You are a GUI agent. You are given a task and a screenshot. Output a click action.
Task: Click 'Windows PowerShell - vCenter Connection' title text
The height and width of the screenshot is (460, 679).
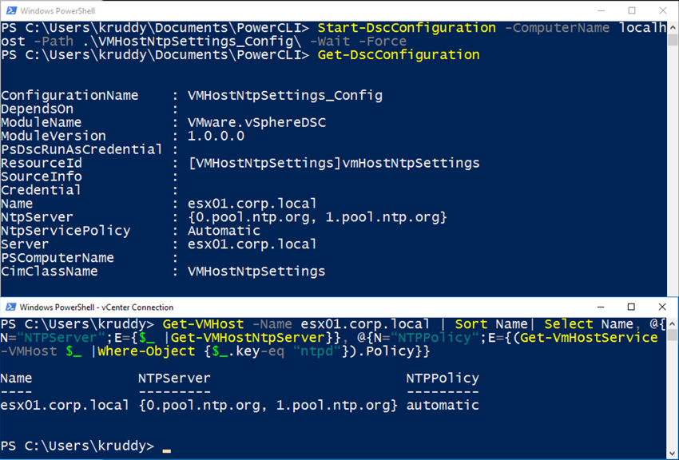point(97,307)
